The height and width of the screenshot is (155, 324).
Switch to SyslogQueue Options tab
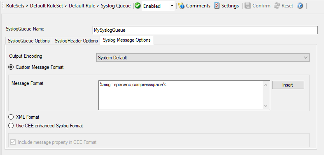pos(29,41)
